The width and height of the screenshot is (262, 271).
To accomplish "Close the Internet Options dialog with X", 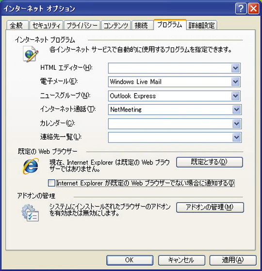I will 254,8.
